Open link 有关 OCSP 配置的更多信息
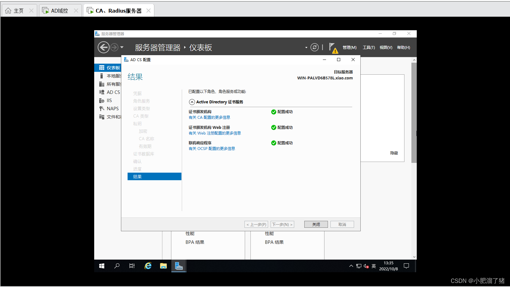 212,149
